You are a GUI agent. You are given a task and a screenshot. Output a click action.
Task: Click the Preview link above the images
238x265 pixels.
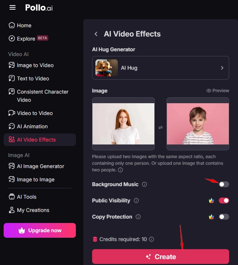(218, 91)
